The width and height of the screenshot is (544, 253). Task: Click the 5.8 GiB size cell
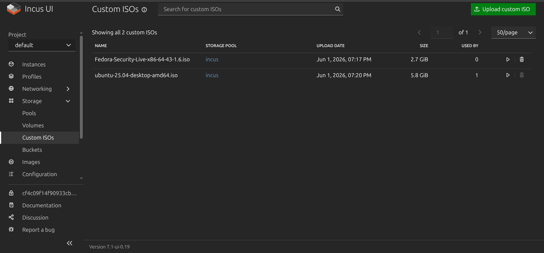(419, 75)
